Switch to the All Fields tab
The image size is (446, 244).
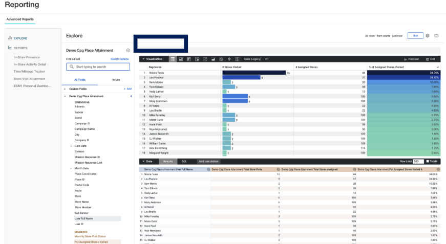(x=80, y=80)
